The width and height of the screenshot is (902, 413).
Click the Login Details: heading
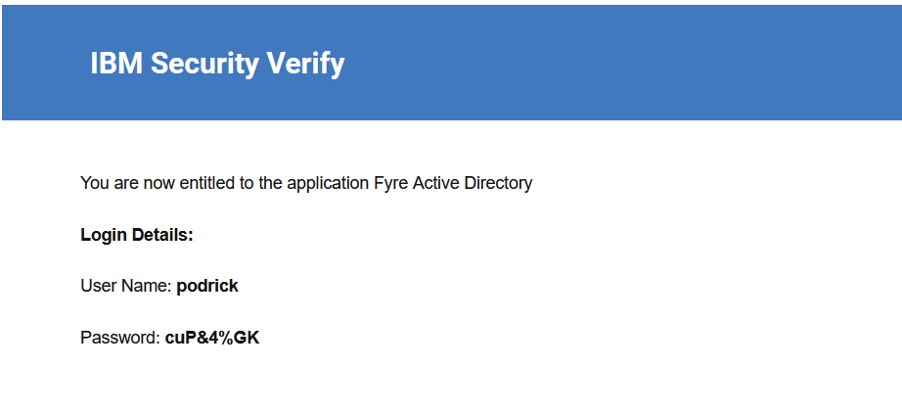click(137, 235)
